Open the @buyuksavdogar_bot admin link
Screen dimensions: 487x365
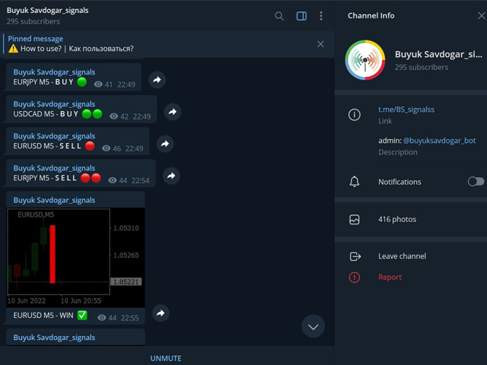tap(439, 141)
